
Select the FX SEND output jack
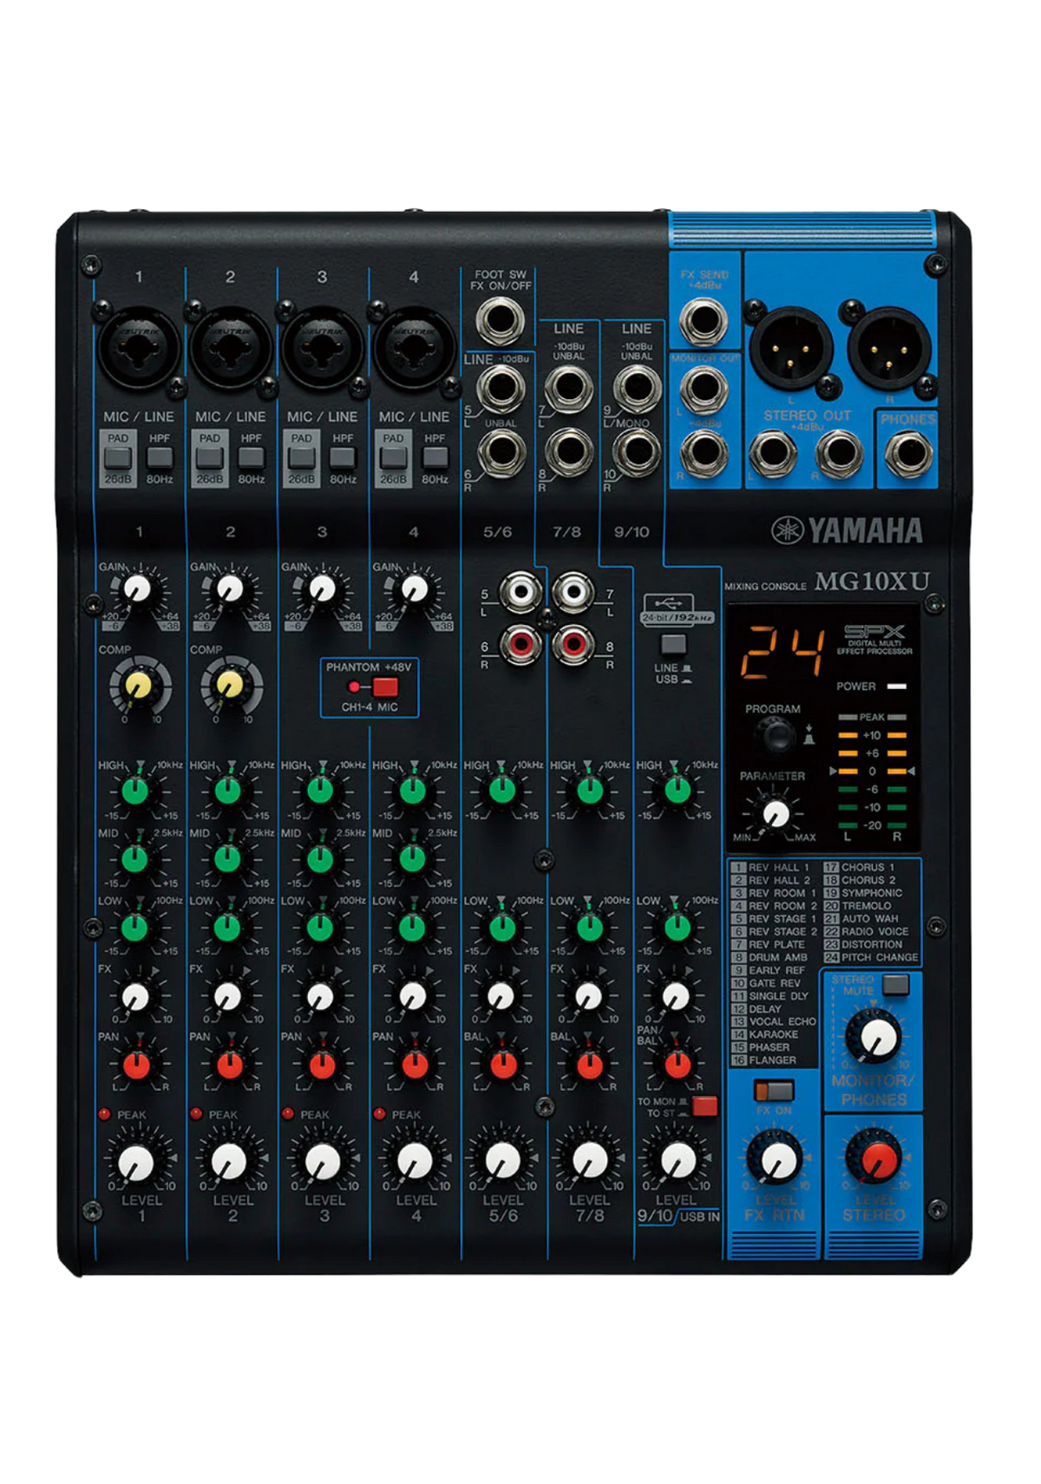coord(704,321)
